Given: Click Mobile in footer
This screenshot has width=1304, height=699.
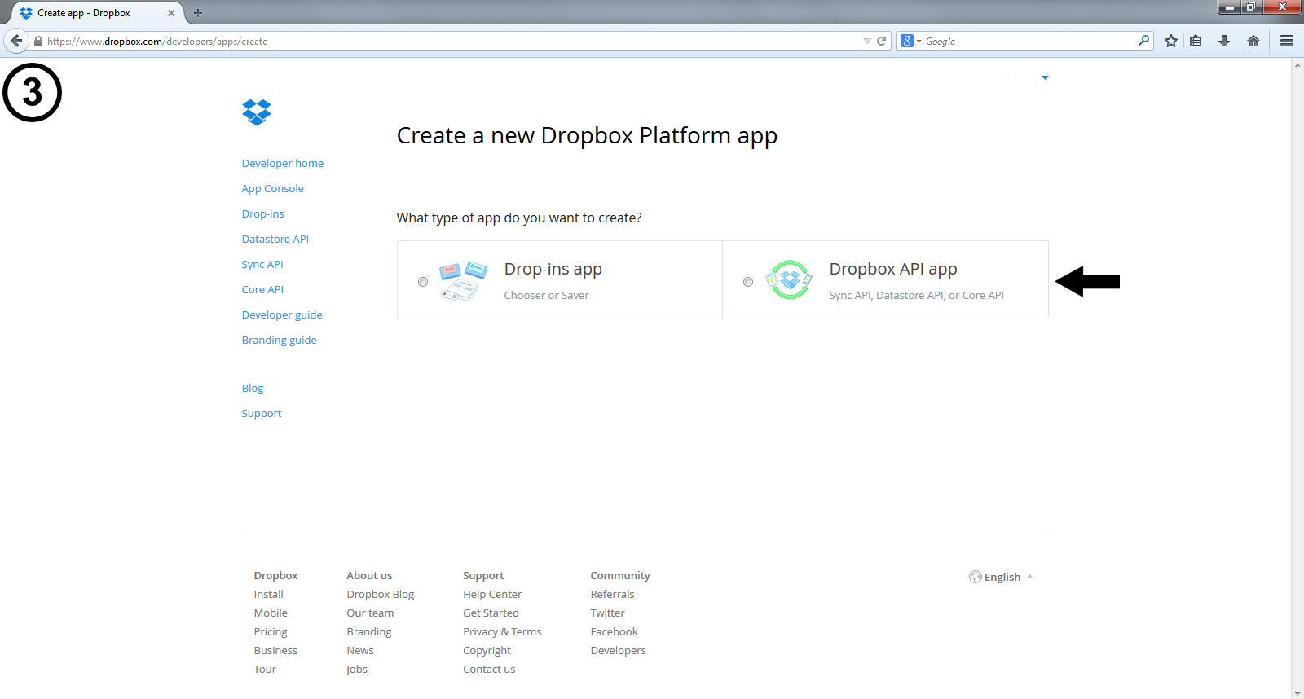Looking at the screenshot, I should tap(271, 613).
